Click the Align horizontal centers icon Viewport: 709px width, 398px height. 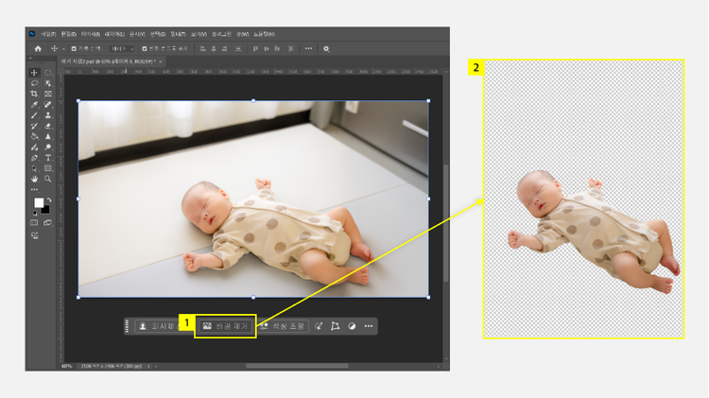click(x=214, y=49)
